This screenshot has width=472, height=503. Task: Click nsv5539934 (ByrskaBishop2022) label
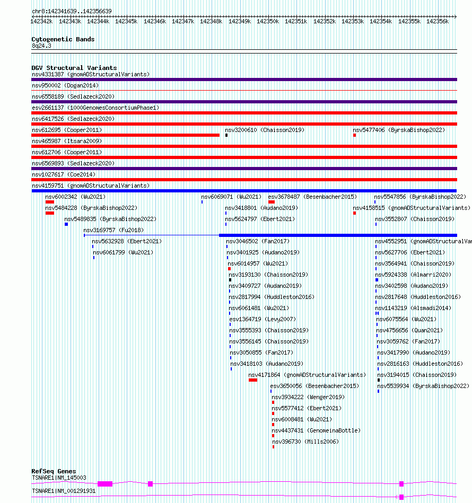click(x=424, y=386)
